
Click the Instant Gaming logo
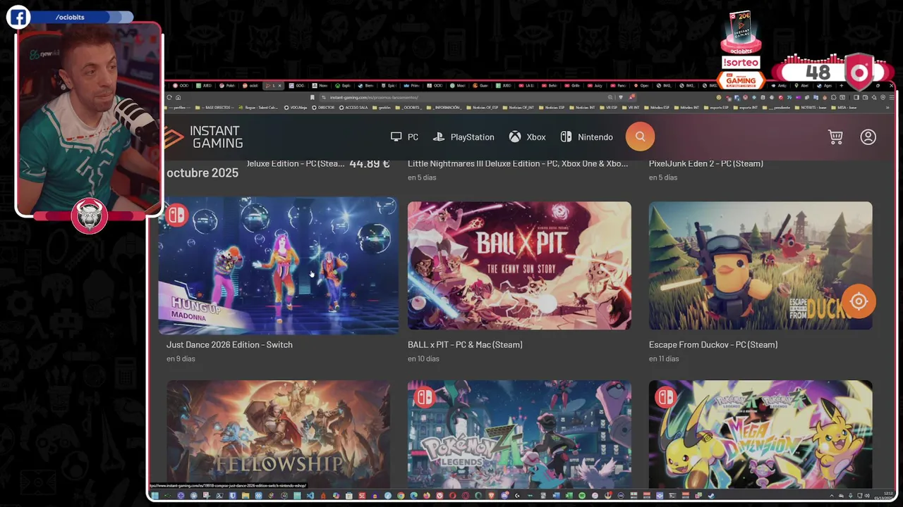coord(205,137)
